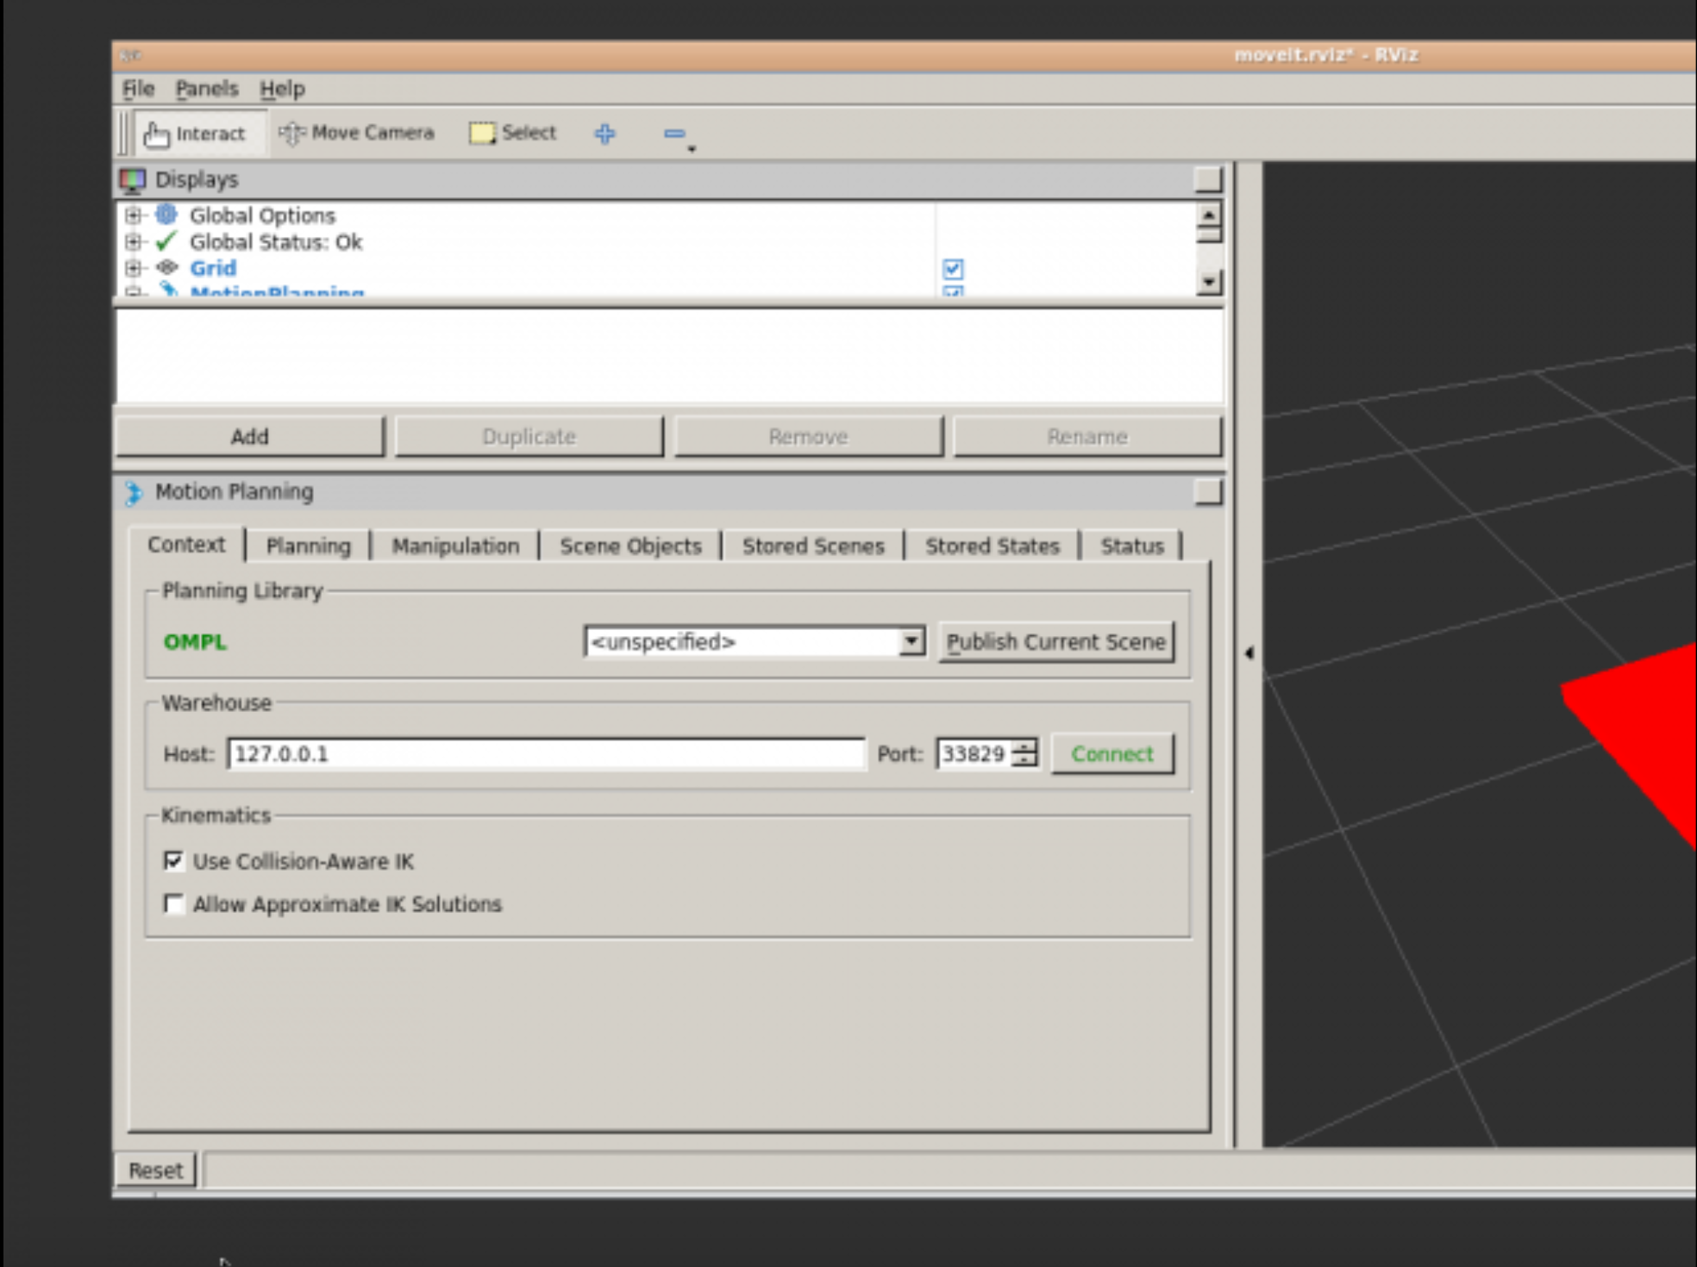1697x1267 pixels.
Task: Choose the Select tool in toolbar
Action: [x=513, y=133]
